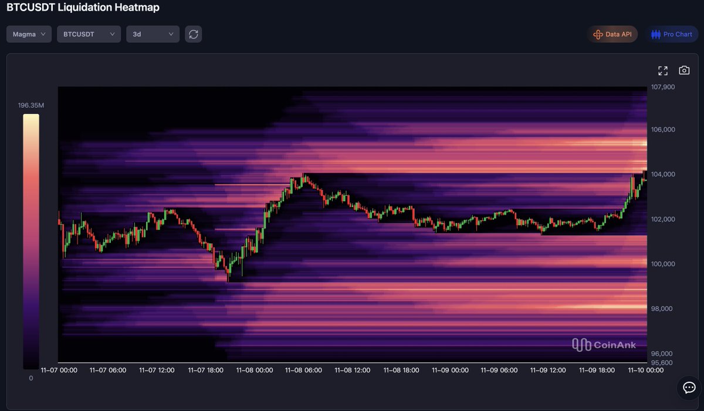This screenshot has width=704, height=411.
Task: Open the BTCUSDT trading pair selector
Action: coord(89,33)
